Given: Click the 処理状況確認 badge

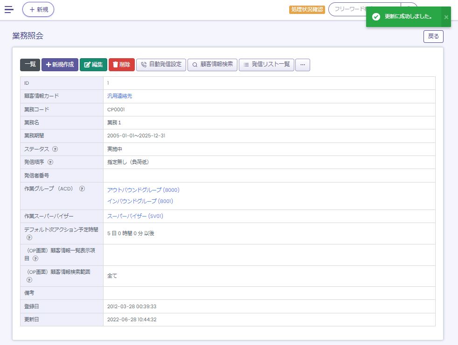Looking at the screenshot, I should [x=306, y=9].
